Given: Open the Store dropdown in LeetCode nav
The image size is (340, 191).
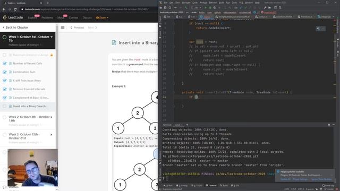Looking at the screenshot, I should pos(102,18).
